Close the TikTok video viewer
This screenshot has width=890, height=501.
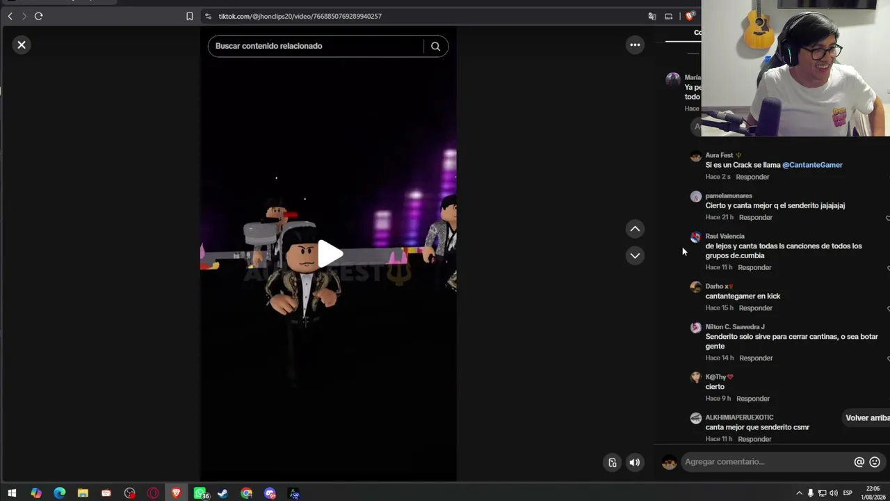point(22,45)
